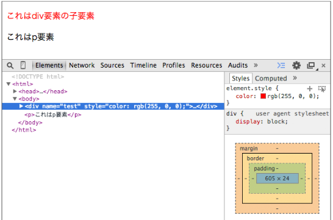Click the red これはdiv要素の子要素 page text

click(x=51, y=16)
